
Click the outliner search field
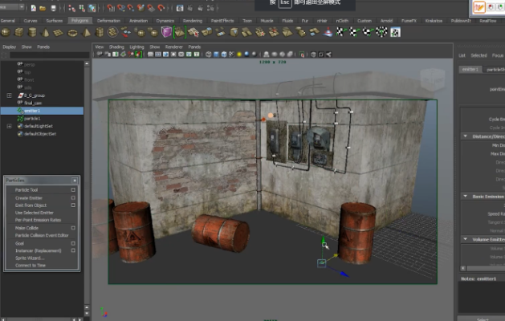[x=49, y=55]
